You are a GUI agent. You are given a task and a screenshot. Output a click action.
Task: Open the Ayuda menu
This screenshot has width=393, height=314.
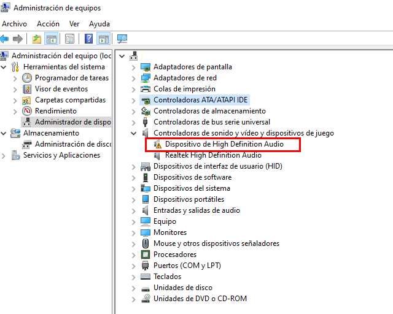[99, 24]
